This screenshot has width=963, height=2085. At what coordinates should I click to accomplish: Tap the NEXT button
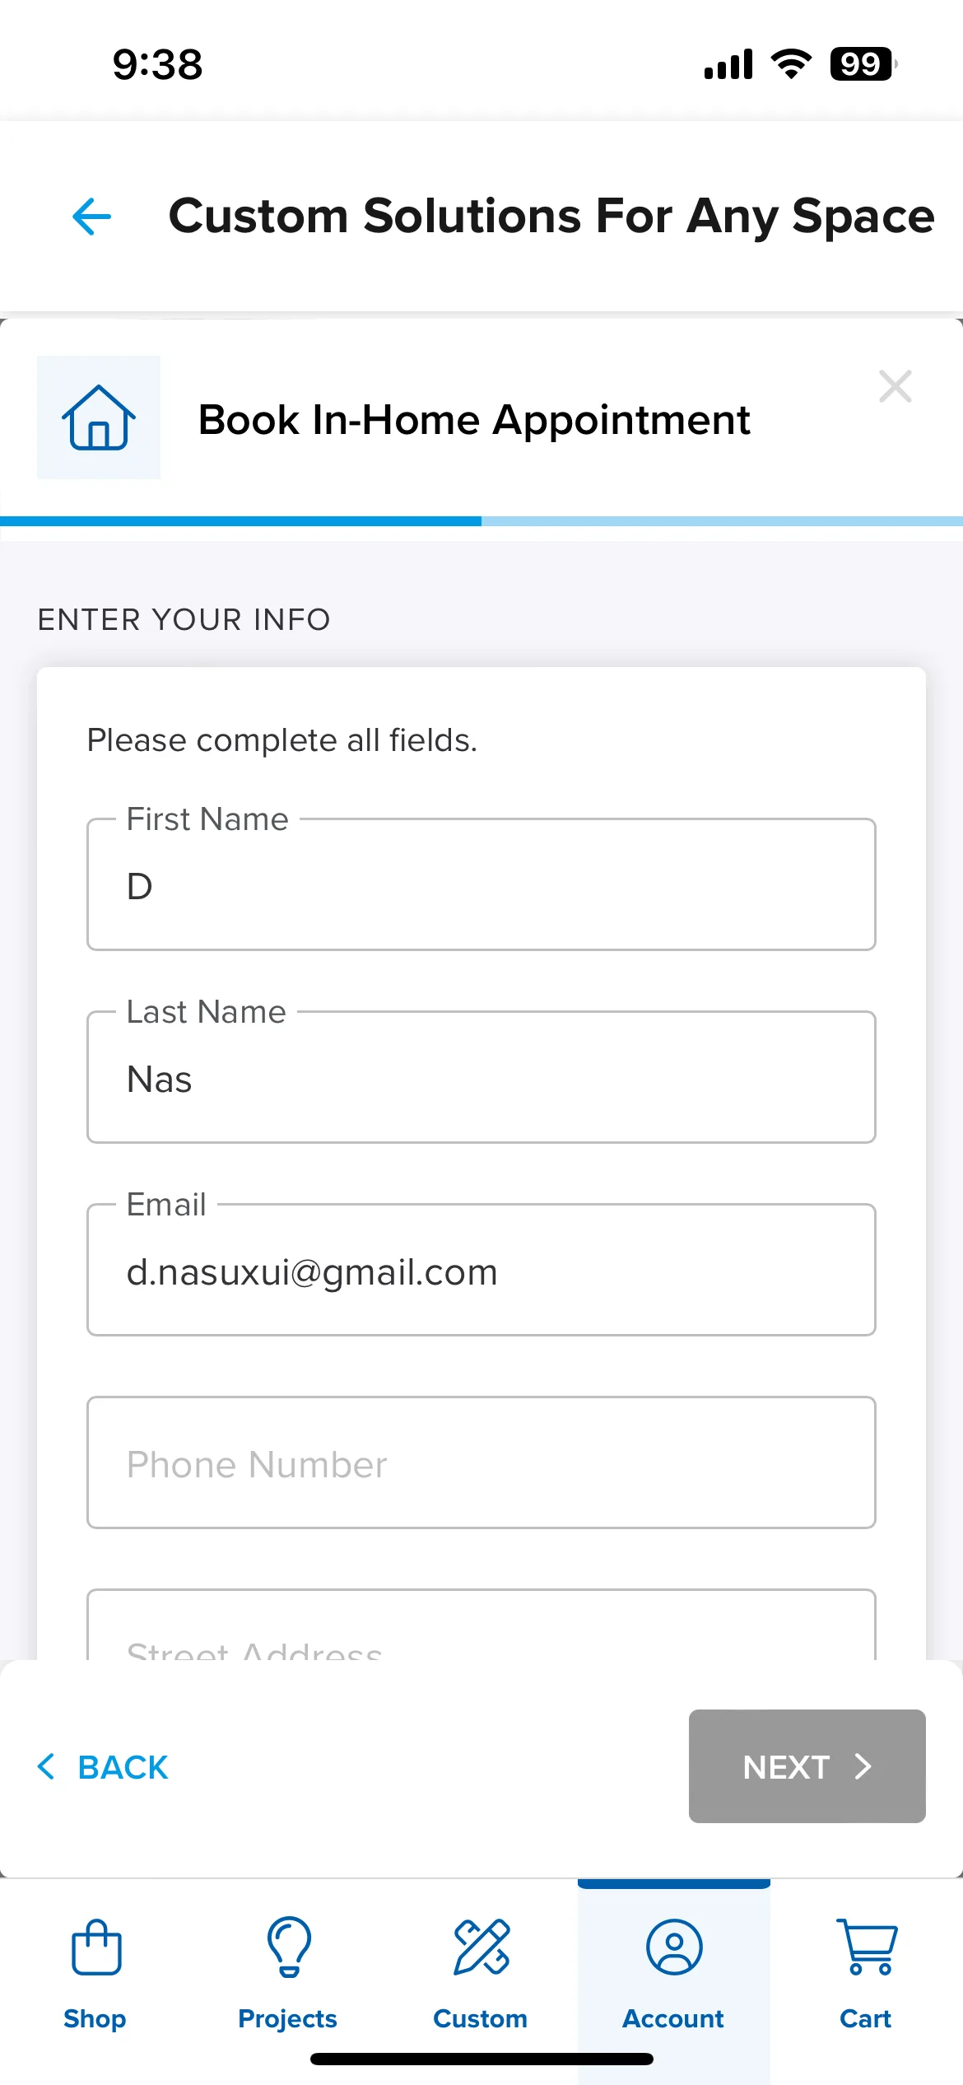pos(807,1766)
